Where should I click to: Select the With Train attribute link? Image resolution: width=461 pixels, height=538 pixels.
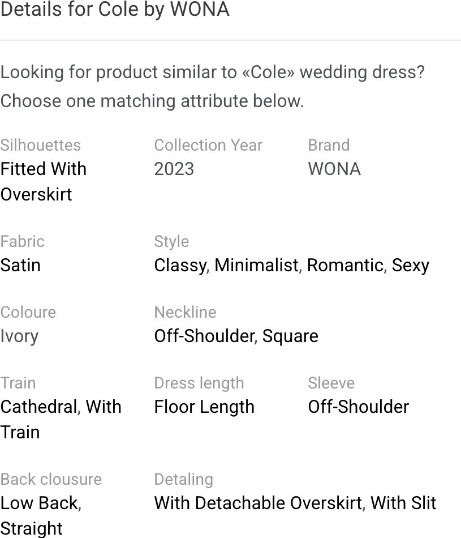pyautogui.click(x=61, y=419)
